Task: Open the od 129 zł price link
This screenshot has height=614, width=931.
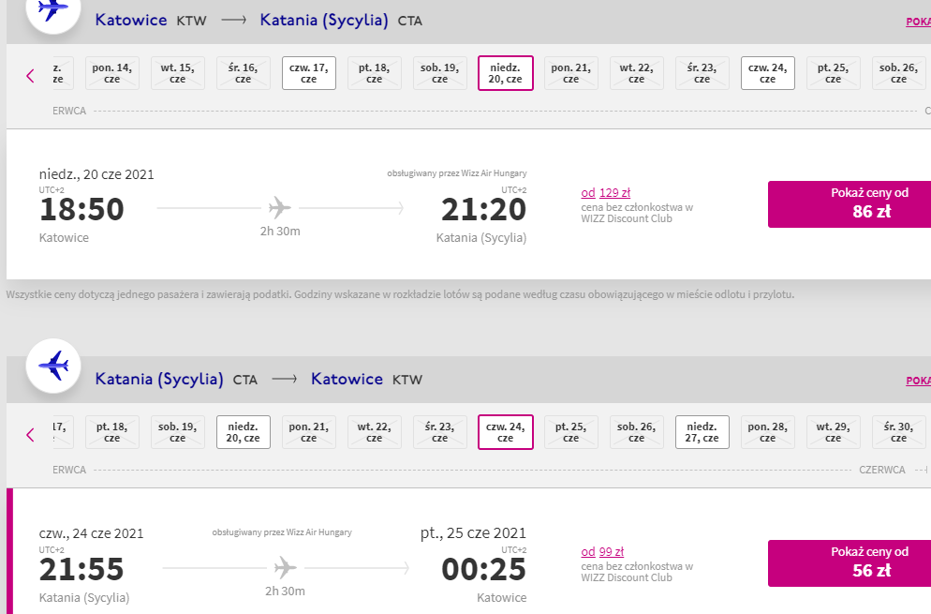Action: point(606,192)
